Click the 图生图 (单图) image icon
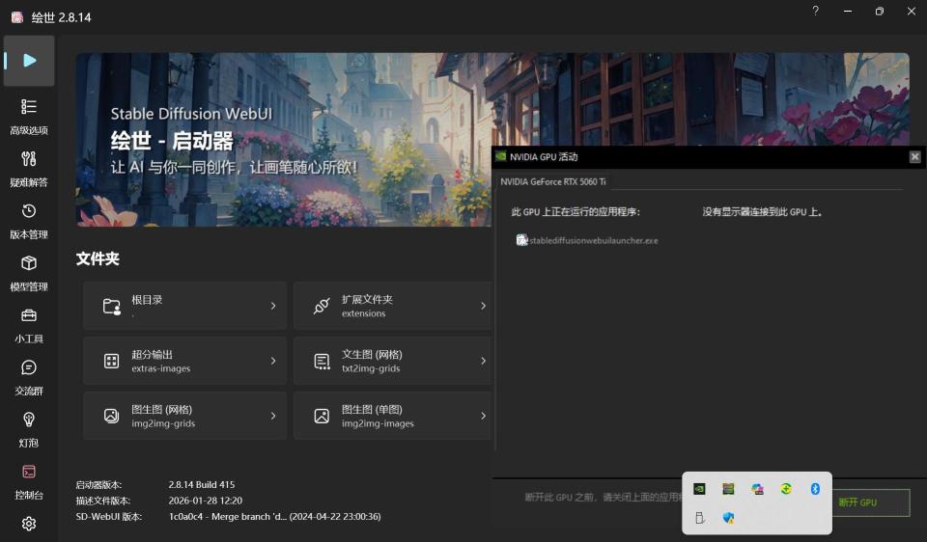Image resolution: width=927 pixels, height=542 pixels. (x=322, y=416)
